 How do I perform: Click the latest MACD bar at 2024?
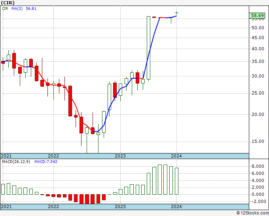tap(176, 181)
